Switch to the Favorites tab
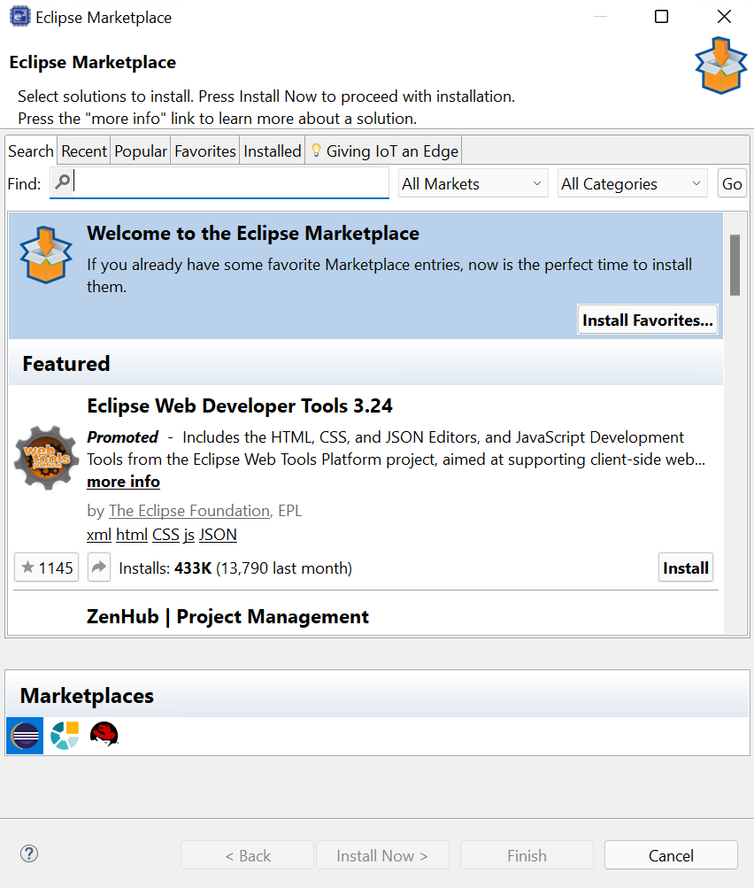754x888 pixels. point(205,151)
